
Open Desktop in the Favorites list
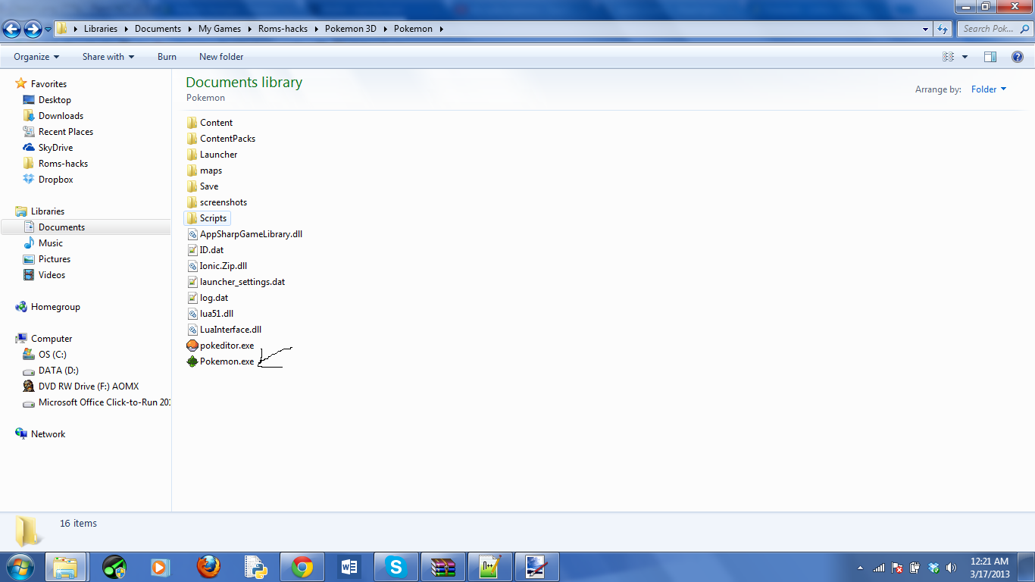click(x=47, y=100)
